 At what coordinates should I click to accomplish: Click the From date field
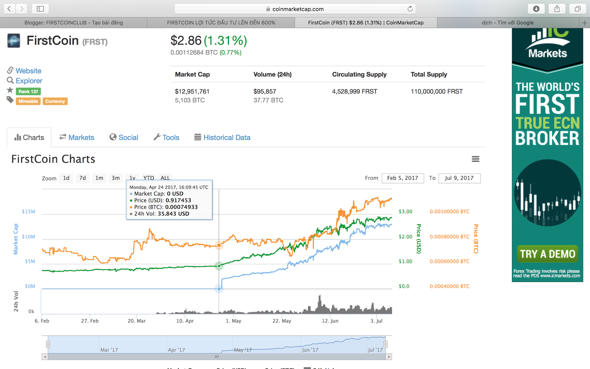403,178
